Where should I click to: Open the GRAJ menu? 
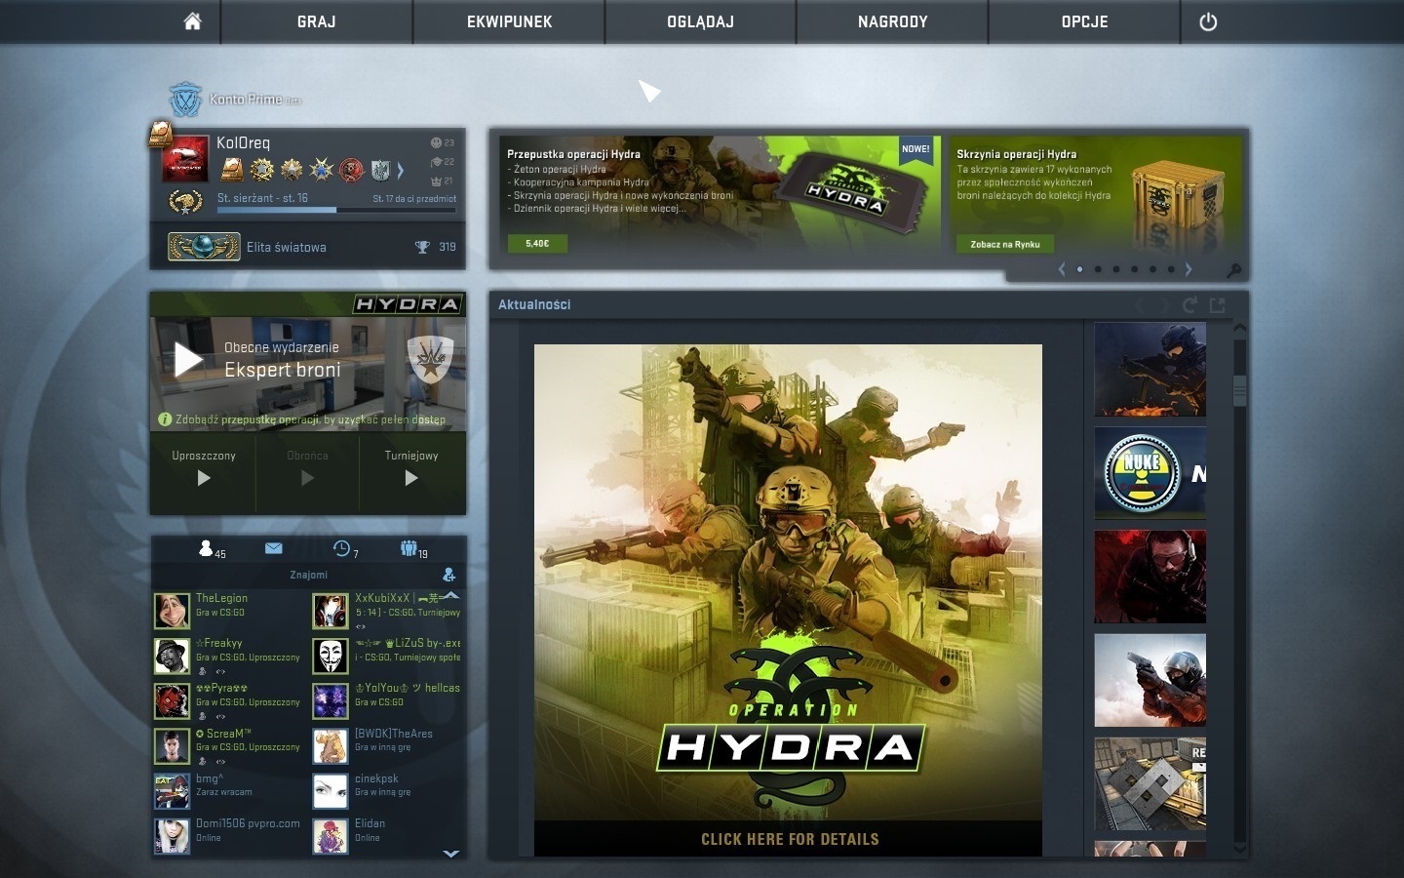click(x=317, y=21)
